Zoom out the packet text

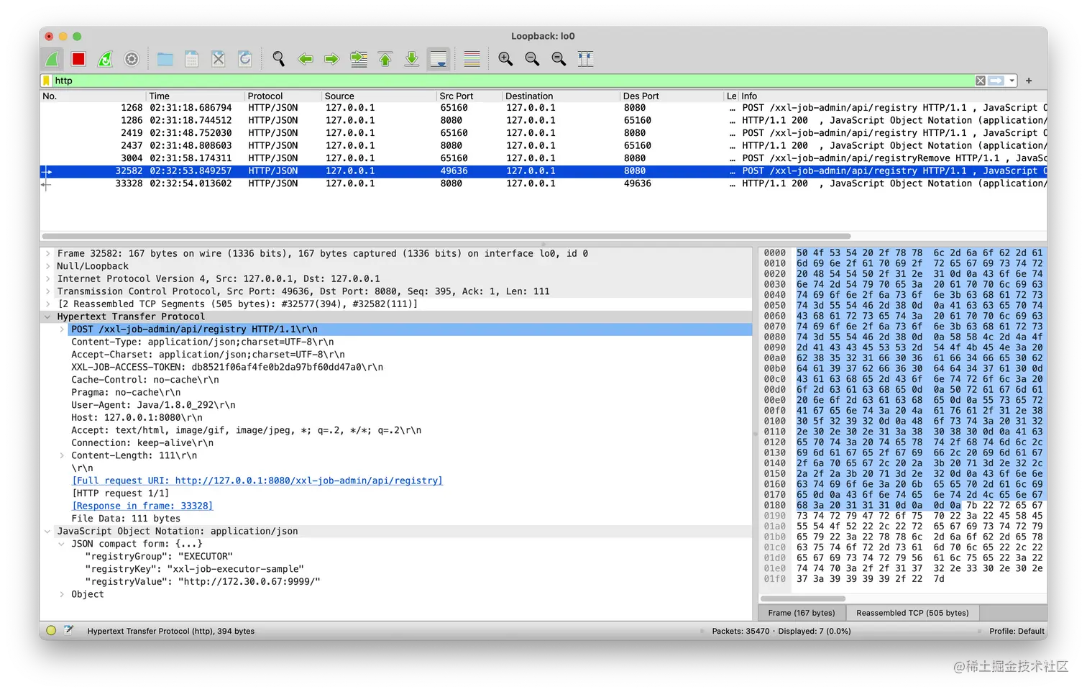click(x=533, y=59)
